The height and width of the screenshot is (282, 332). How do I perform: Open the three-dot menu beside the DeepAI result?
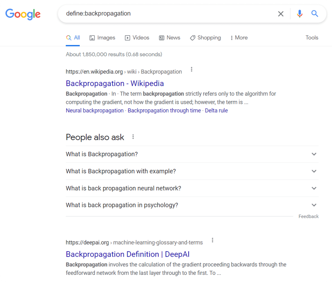(x=212, y=240)
